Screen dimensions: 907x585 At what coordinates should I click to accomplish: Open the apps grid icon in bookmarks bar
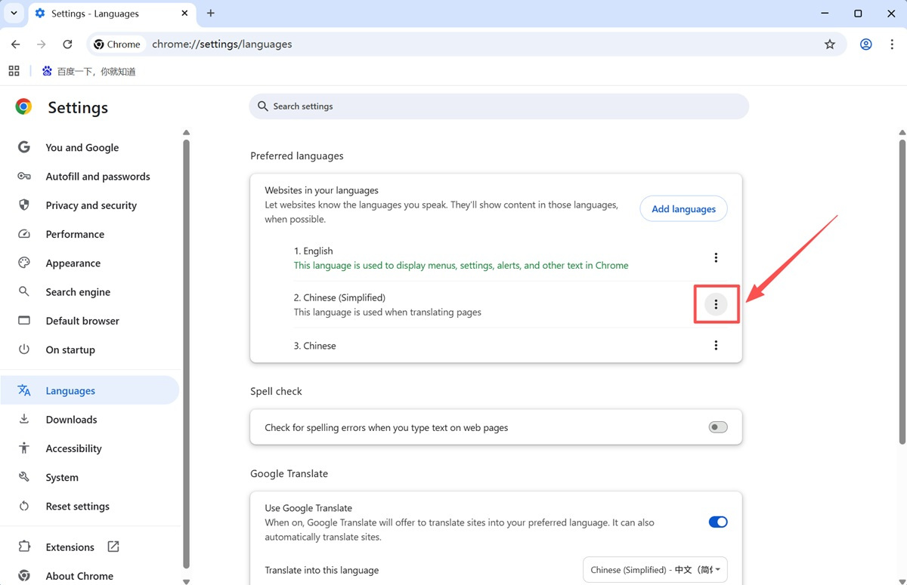(14, 71)
